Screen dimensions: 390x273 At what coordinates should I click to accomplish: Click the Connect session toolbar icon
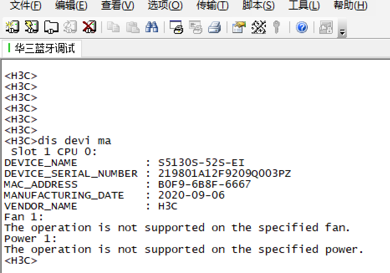[x=12, y=28]
